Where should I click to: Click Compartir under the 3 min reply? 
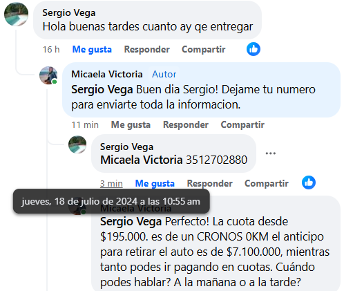tap(267, 183)
